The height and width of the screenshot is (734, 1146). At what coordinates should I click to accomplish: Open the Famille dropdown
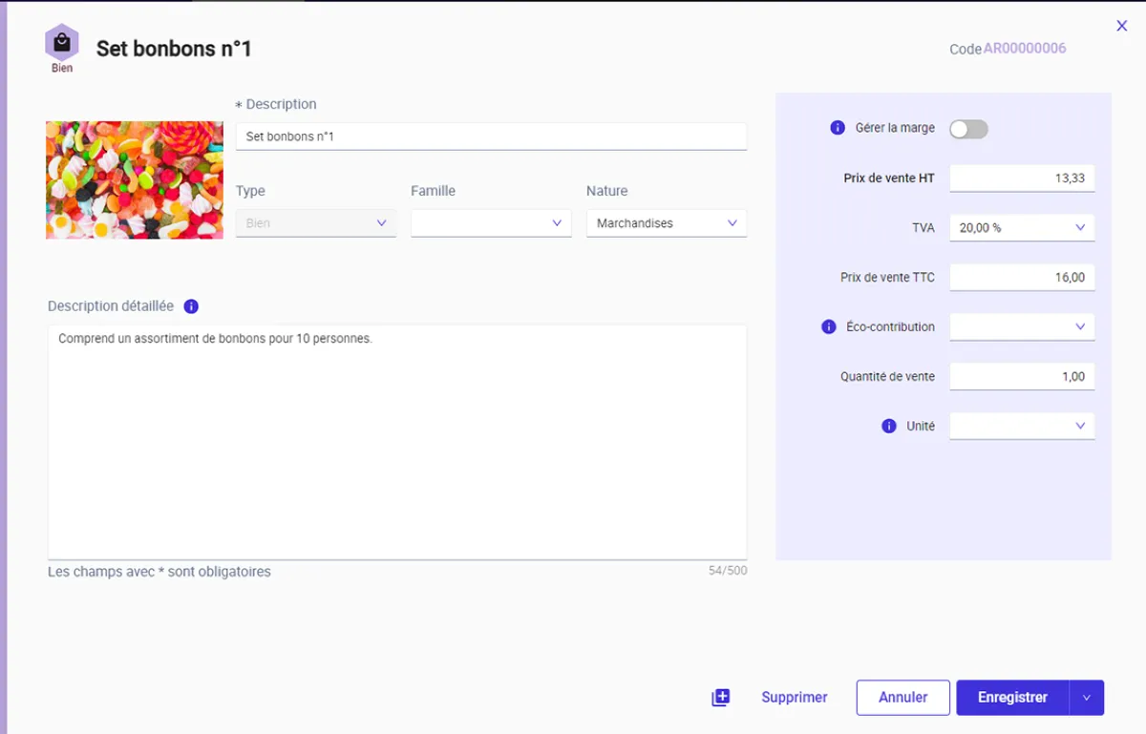tap(491, 223)
